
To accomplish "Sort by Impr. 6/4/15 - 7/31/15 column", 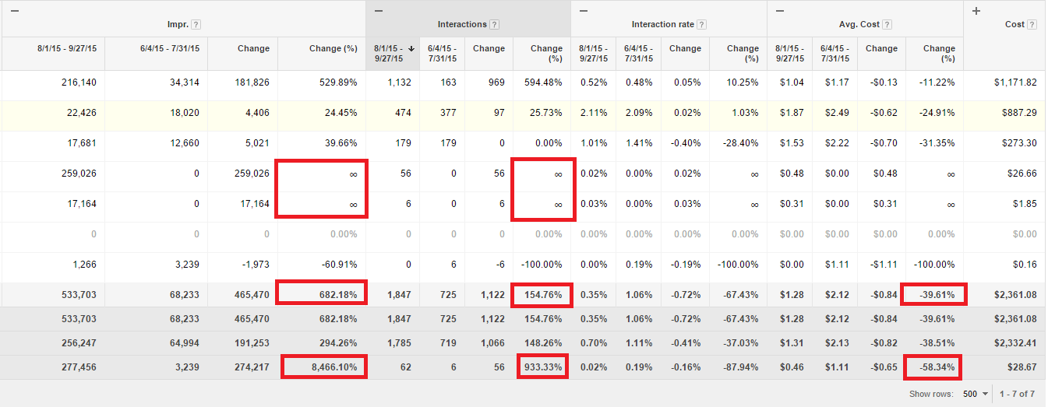I will (x=170, y=48).
